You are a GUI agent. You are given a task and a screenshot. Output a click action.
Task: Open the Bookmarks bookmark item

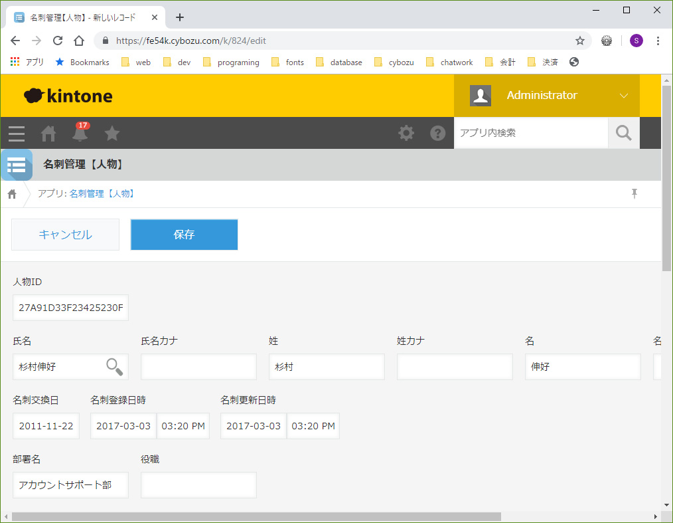coord(82,62)
